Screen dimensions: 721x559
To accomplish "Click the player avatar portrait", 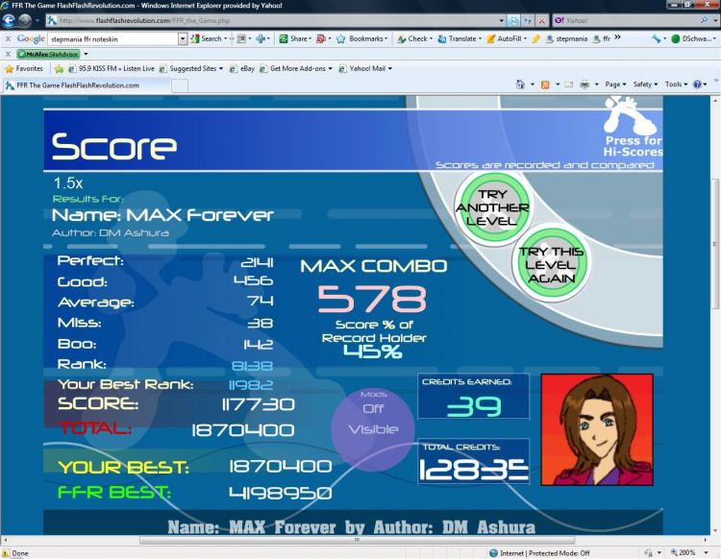I will [x=597, y=429].
